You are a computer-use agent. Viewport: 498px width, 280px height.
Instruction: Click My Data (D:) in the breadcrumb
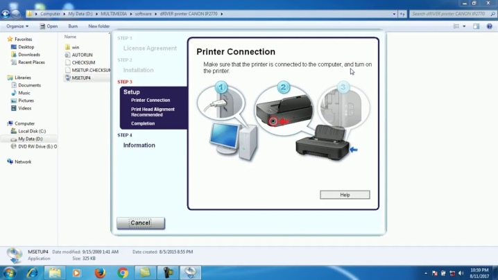(80, 14)
